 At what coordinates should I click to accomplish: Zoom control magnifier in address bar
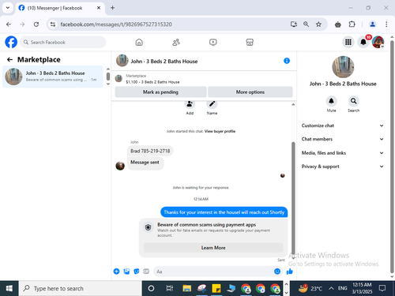[x=306, y=24]
